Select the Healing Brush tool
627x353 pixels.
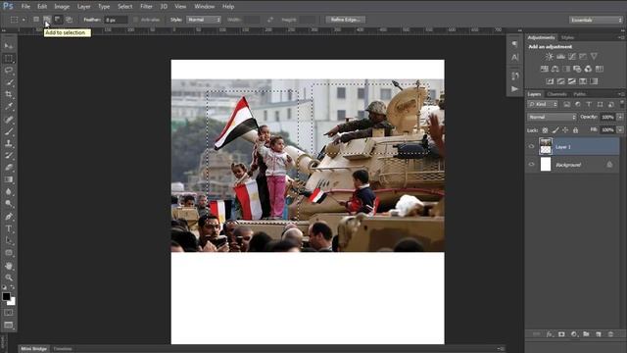[9, 120]
